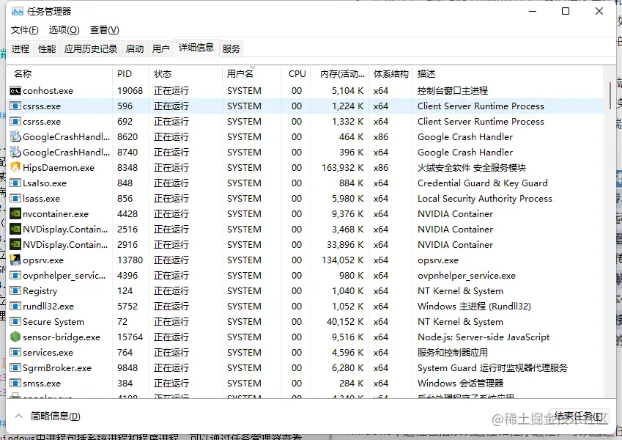Select the lsass.exe process name
This screenshot has height=440, width=622.
click(41, 199)
